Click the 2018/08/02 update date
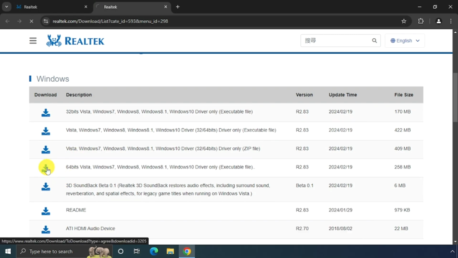The height and width of the screenshot is (258, 458). (340, 228)
